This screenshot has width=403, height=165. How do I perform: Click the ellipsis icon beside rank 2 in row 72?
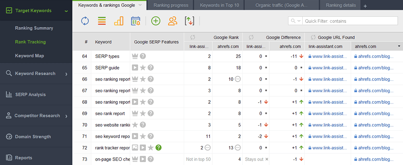pos(208,148)
